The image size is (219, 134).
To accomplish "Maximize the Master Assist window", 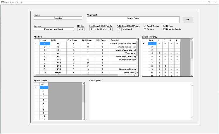I will [209, 2].
